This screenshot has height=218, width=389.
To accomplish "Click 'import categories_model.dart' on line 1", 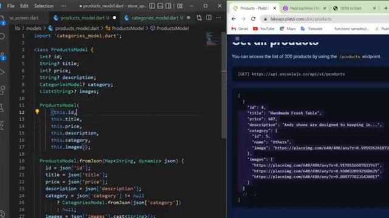I will (x=78, y=36).
